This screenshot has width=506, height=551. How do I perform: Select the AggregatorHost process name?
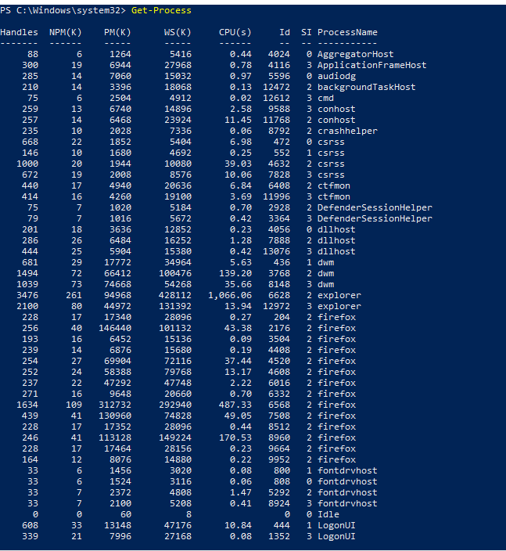pyautogui.click(x=355, y=54)
